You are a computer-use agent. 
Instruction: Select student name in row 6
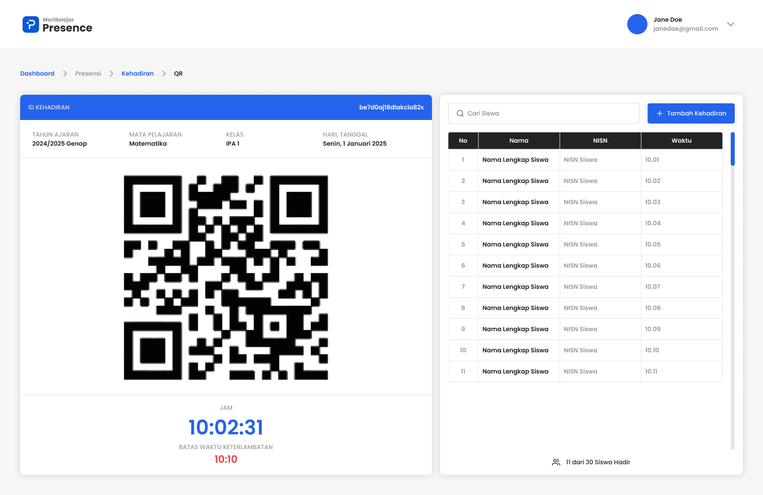click(515, 266)
